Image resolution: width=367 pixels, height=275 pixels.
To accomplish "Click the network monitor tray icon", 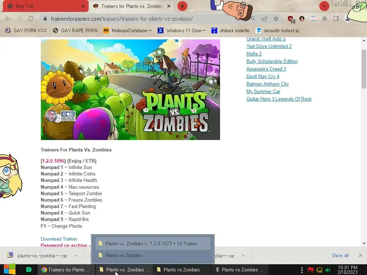I will (319, 270).
